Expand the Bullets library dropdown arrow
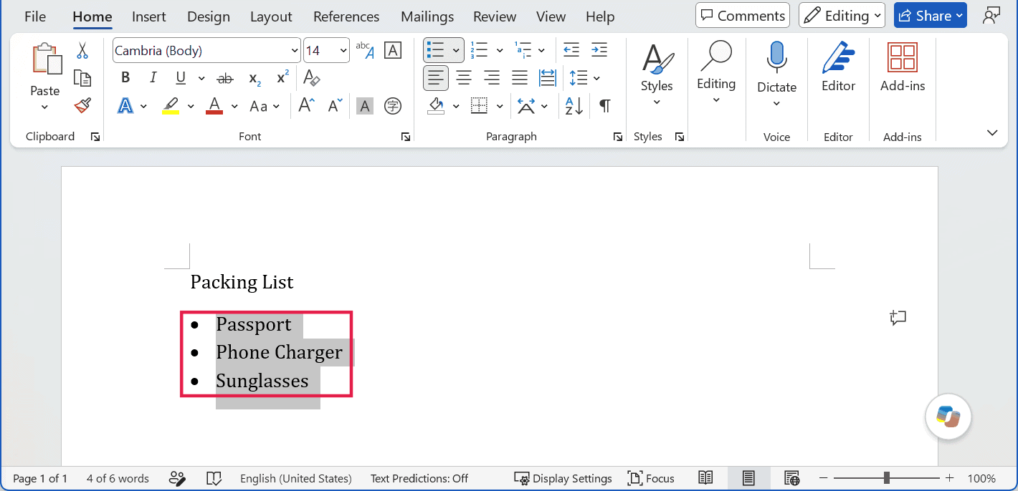 coord(456,51)
